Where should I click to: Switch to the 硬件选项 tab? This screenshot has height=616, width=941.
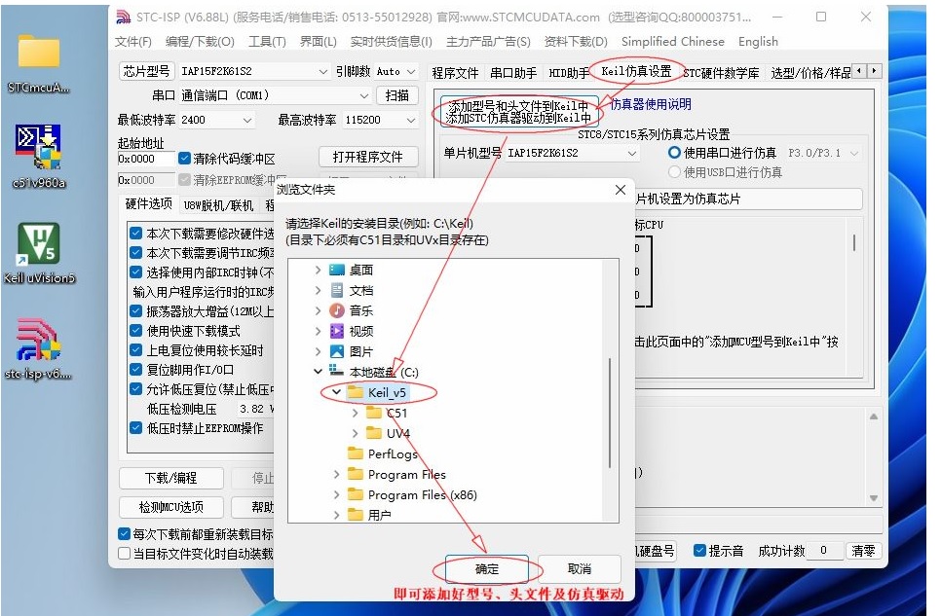coord(148,204)
